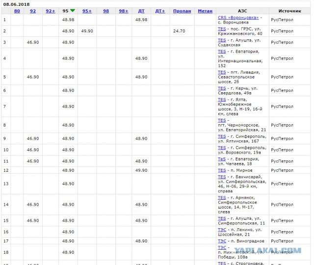This screenshot has height=265, width=314.
Task: Select Пропан price 24.70
Action: tap(179, 31)
